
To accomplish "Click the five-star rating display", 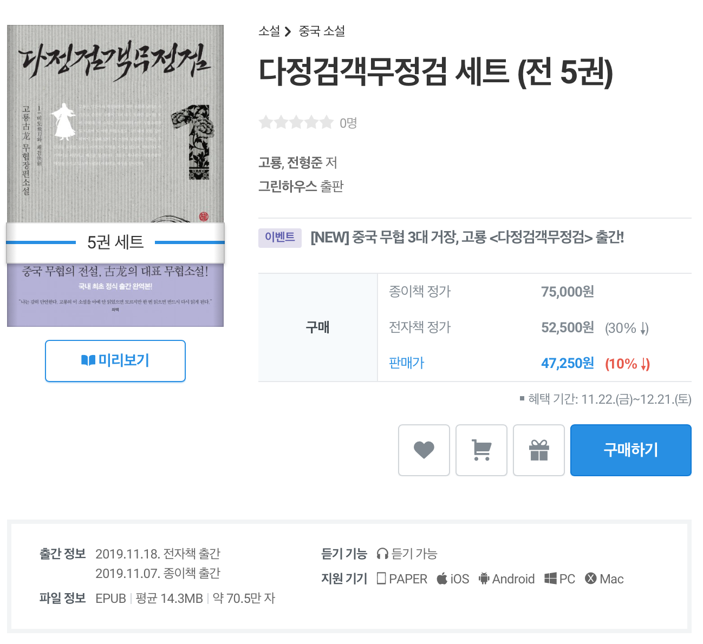I will coord(296,123).
